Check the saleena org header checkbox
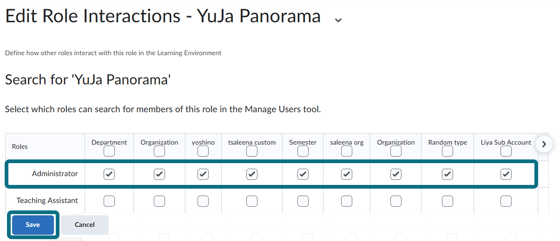This screenshot has height=241, width=560. 347,152
